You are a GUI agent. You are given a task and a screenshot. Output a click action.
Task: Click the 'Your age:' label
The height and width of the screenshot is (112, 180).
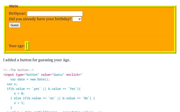click(17, 46)
